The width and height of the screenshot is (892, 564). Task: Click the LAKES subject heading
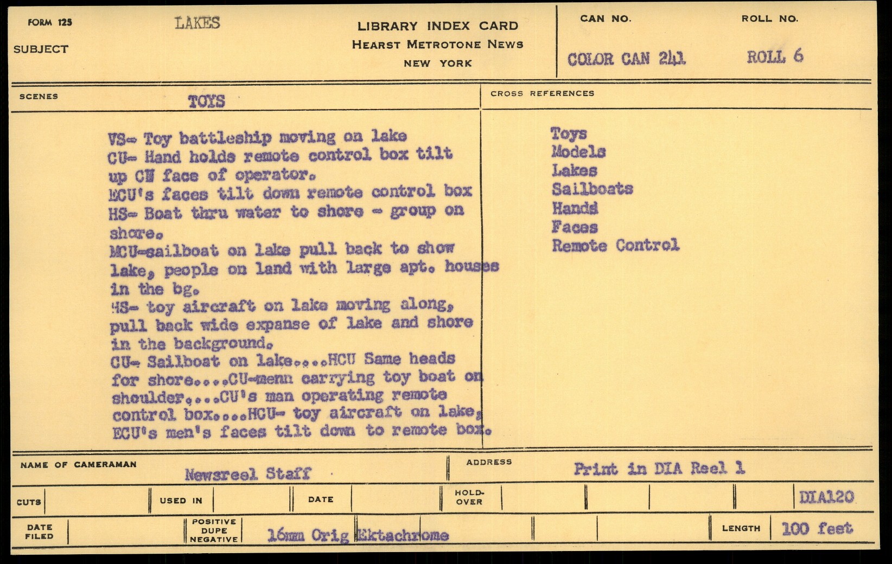(197, 23)
